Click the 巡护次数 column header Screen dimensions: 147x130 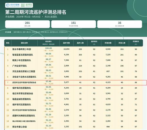pyautogui.click(x=66, y=43)
